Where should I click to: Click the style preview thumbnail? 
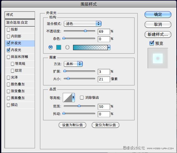158,58
